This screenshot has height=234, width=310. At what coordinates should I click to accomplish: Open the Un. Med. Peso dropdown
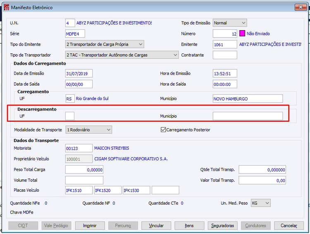pos(267,203)
